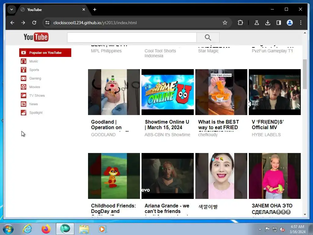Screen dimensions: 313x235
Task: Click the MPL Philippines channel name
Action: (106, 51)
